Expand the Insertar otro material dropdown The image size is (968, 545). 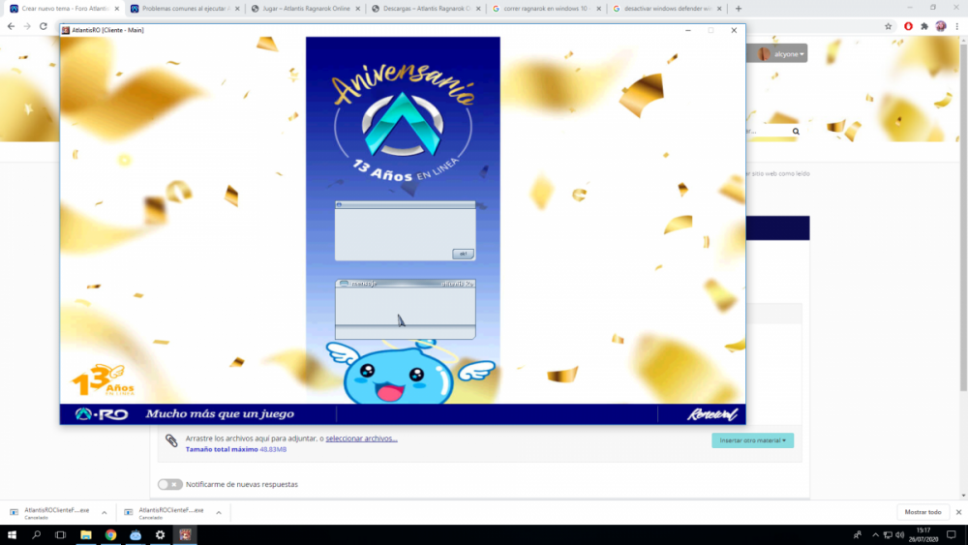click(x=752, y=440)
